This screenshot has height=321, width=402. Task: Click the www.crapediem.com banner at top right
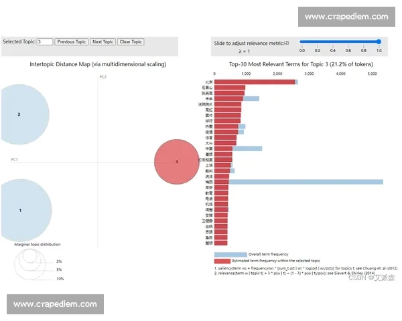click(346, 17)
